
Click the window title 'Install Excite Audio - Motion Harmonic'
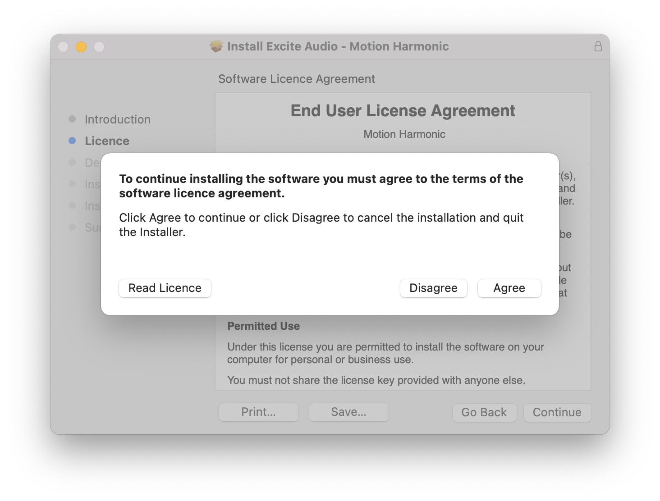338,46
